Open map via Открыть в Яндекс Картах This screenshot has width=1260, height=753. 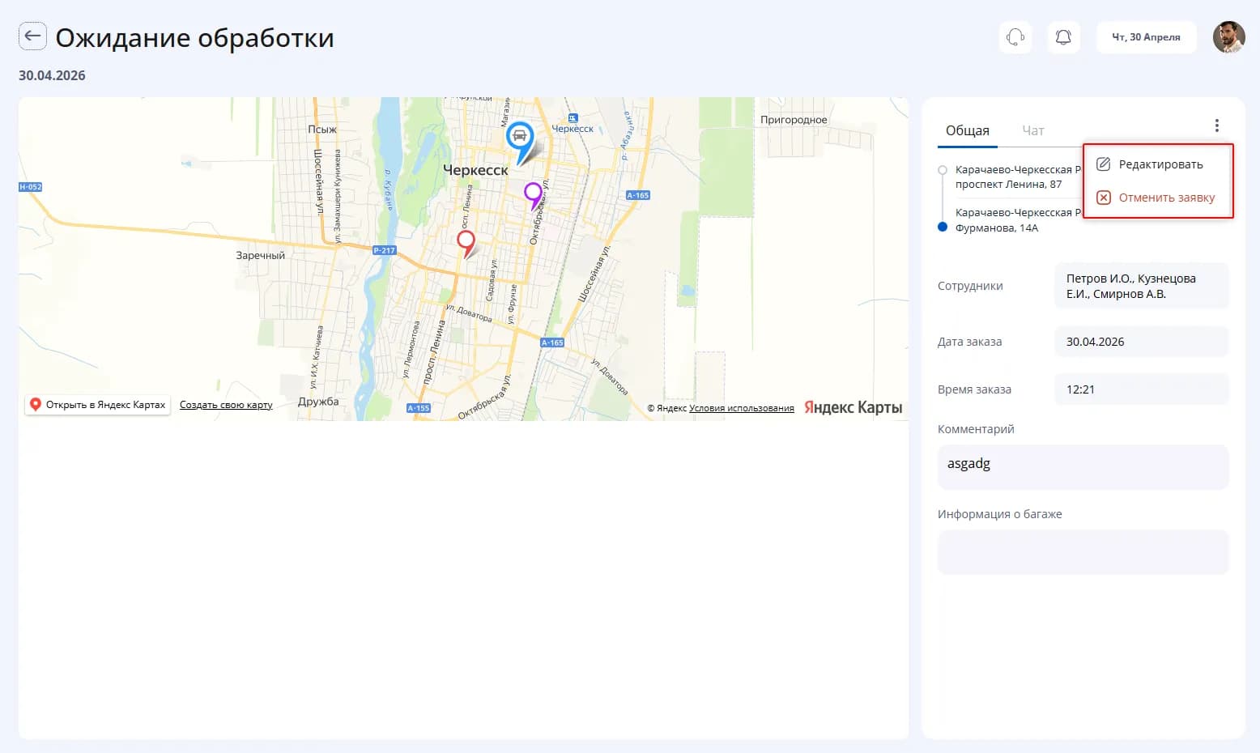[x=98, y=405]
